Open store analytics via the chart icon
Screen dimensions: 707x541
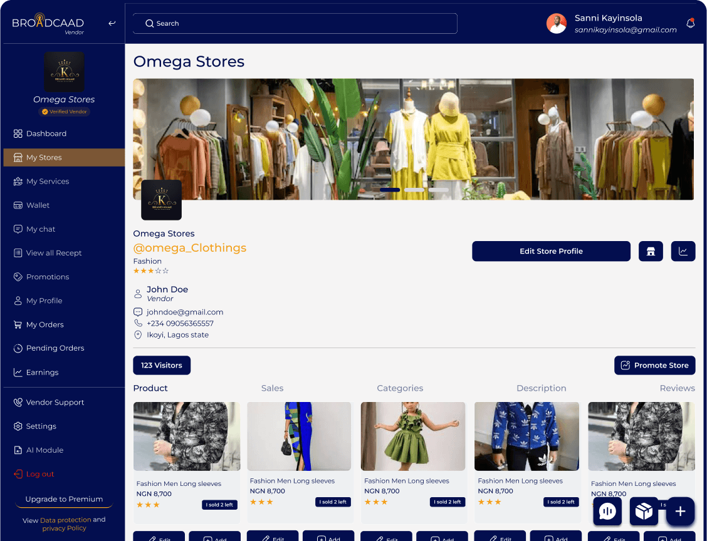(683, 251)
